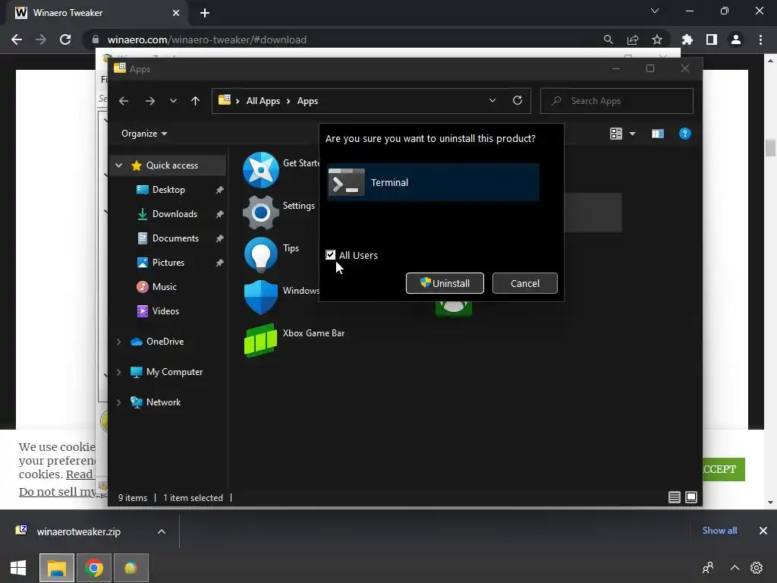Open Chrome three-dot menu
Viewport: 777px width, 583px height.
(x=760, y=39)
